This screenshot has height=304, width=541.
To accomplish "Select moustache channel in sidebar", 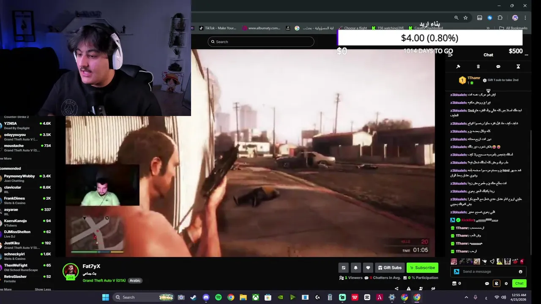I will coord(25,148).
